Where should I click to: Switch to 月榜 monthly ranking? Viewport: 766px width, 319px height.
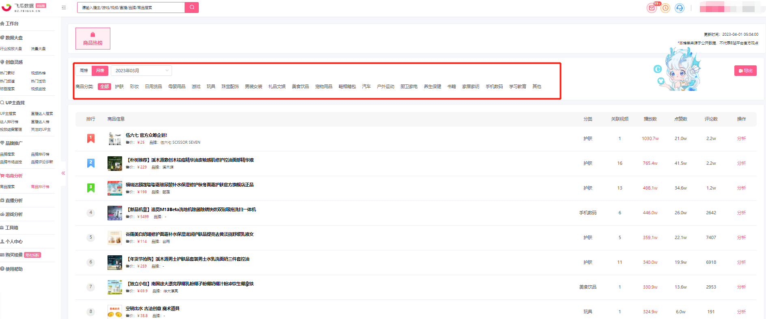(x=100, y=71)
